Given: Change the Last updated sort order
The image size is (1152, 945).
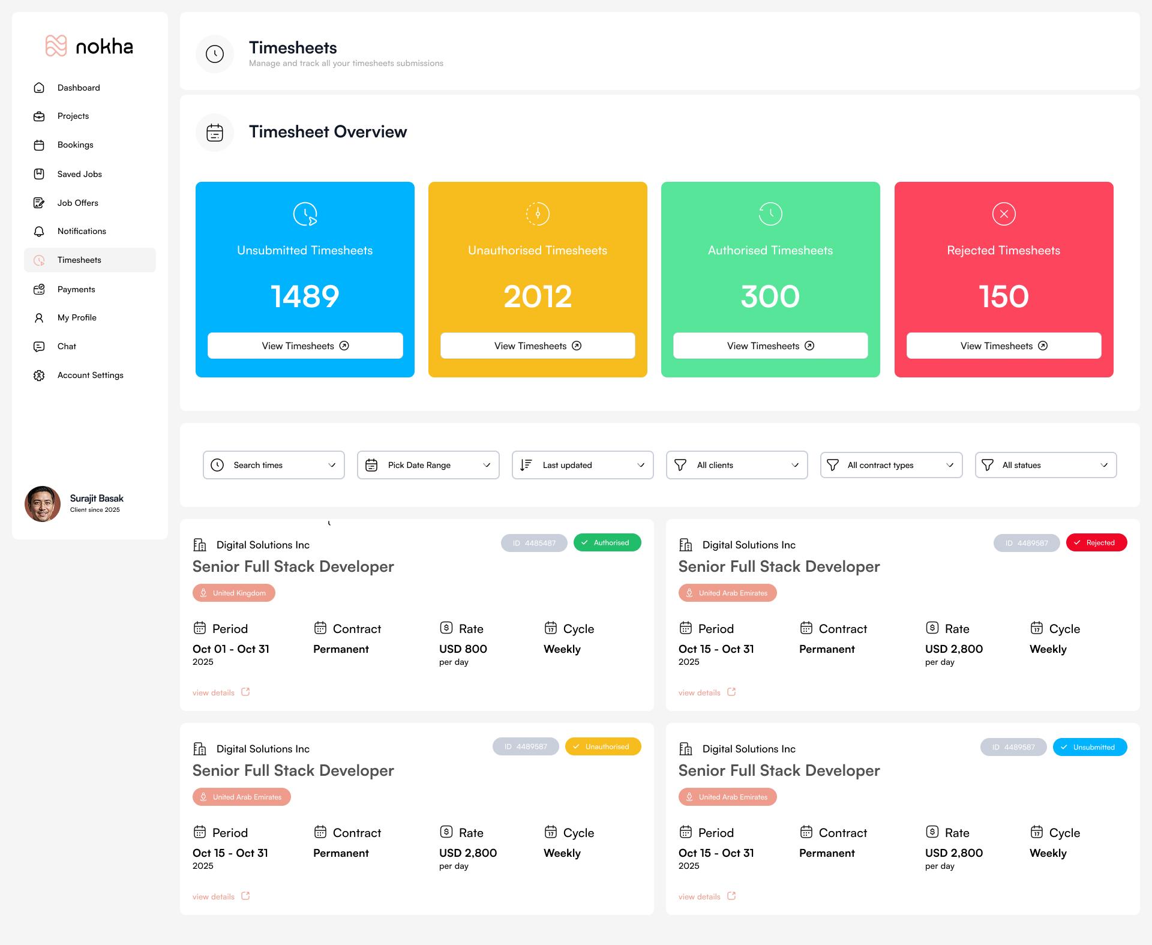Looking at the screenshot, I should [x=582, y=464].
